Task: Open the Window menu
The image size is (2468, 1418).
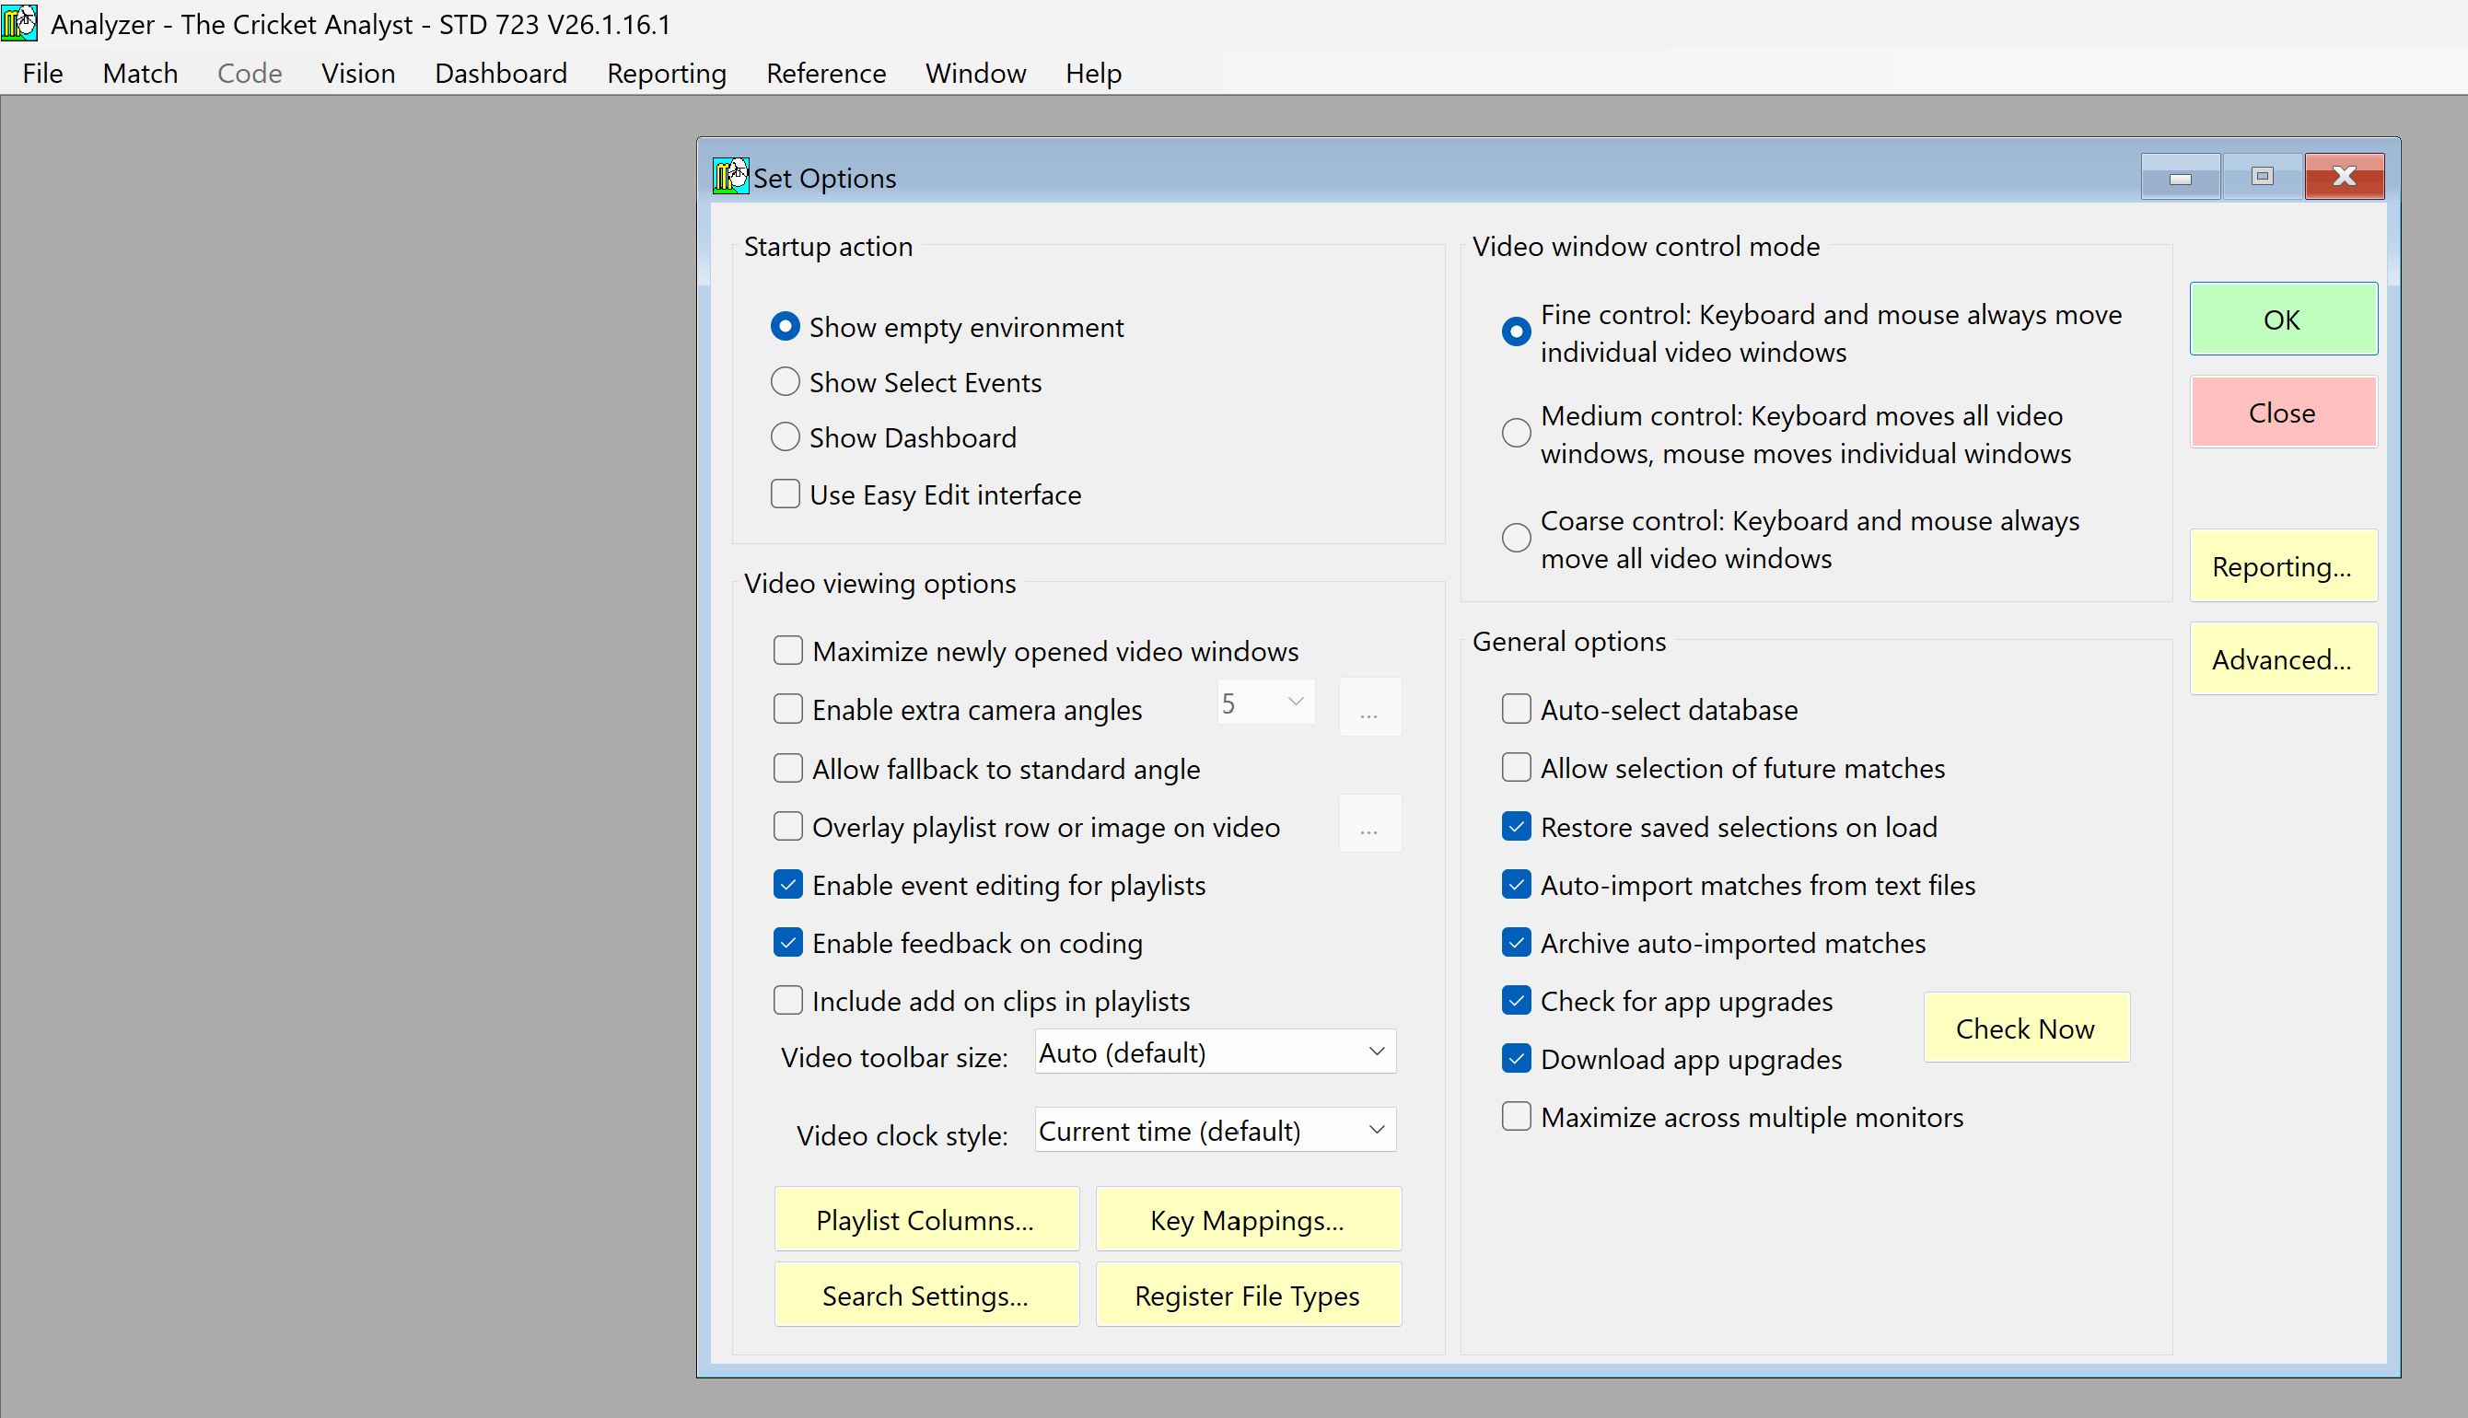Action: click(x=975, y=73)
